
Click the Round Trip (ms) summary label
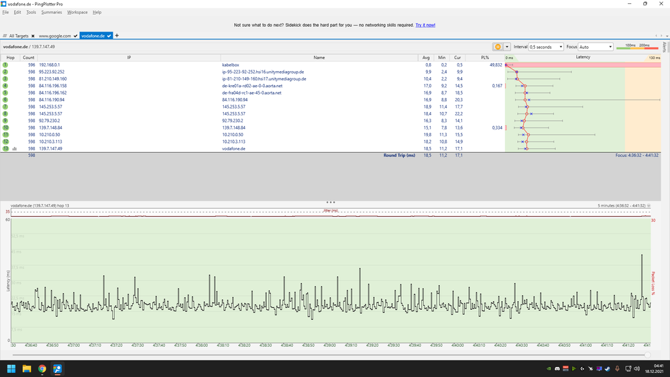click(399, 156)
